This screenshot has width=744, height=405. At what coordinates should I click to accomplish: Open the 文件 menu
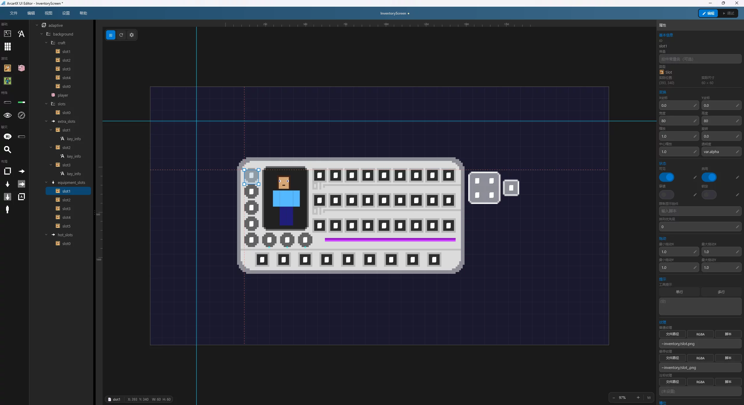(13, 13)
